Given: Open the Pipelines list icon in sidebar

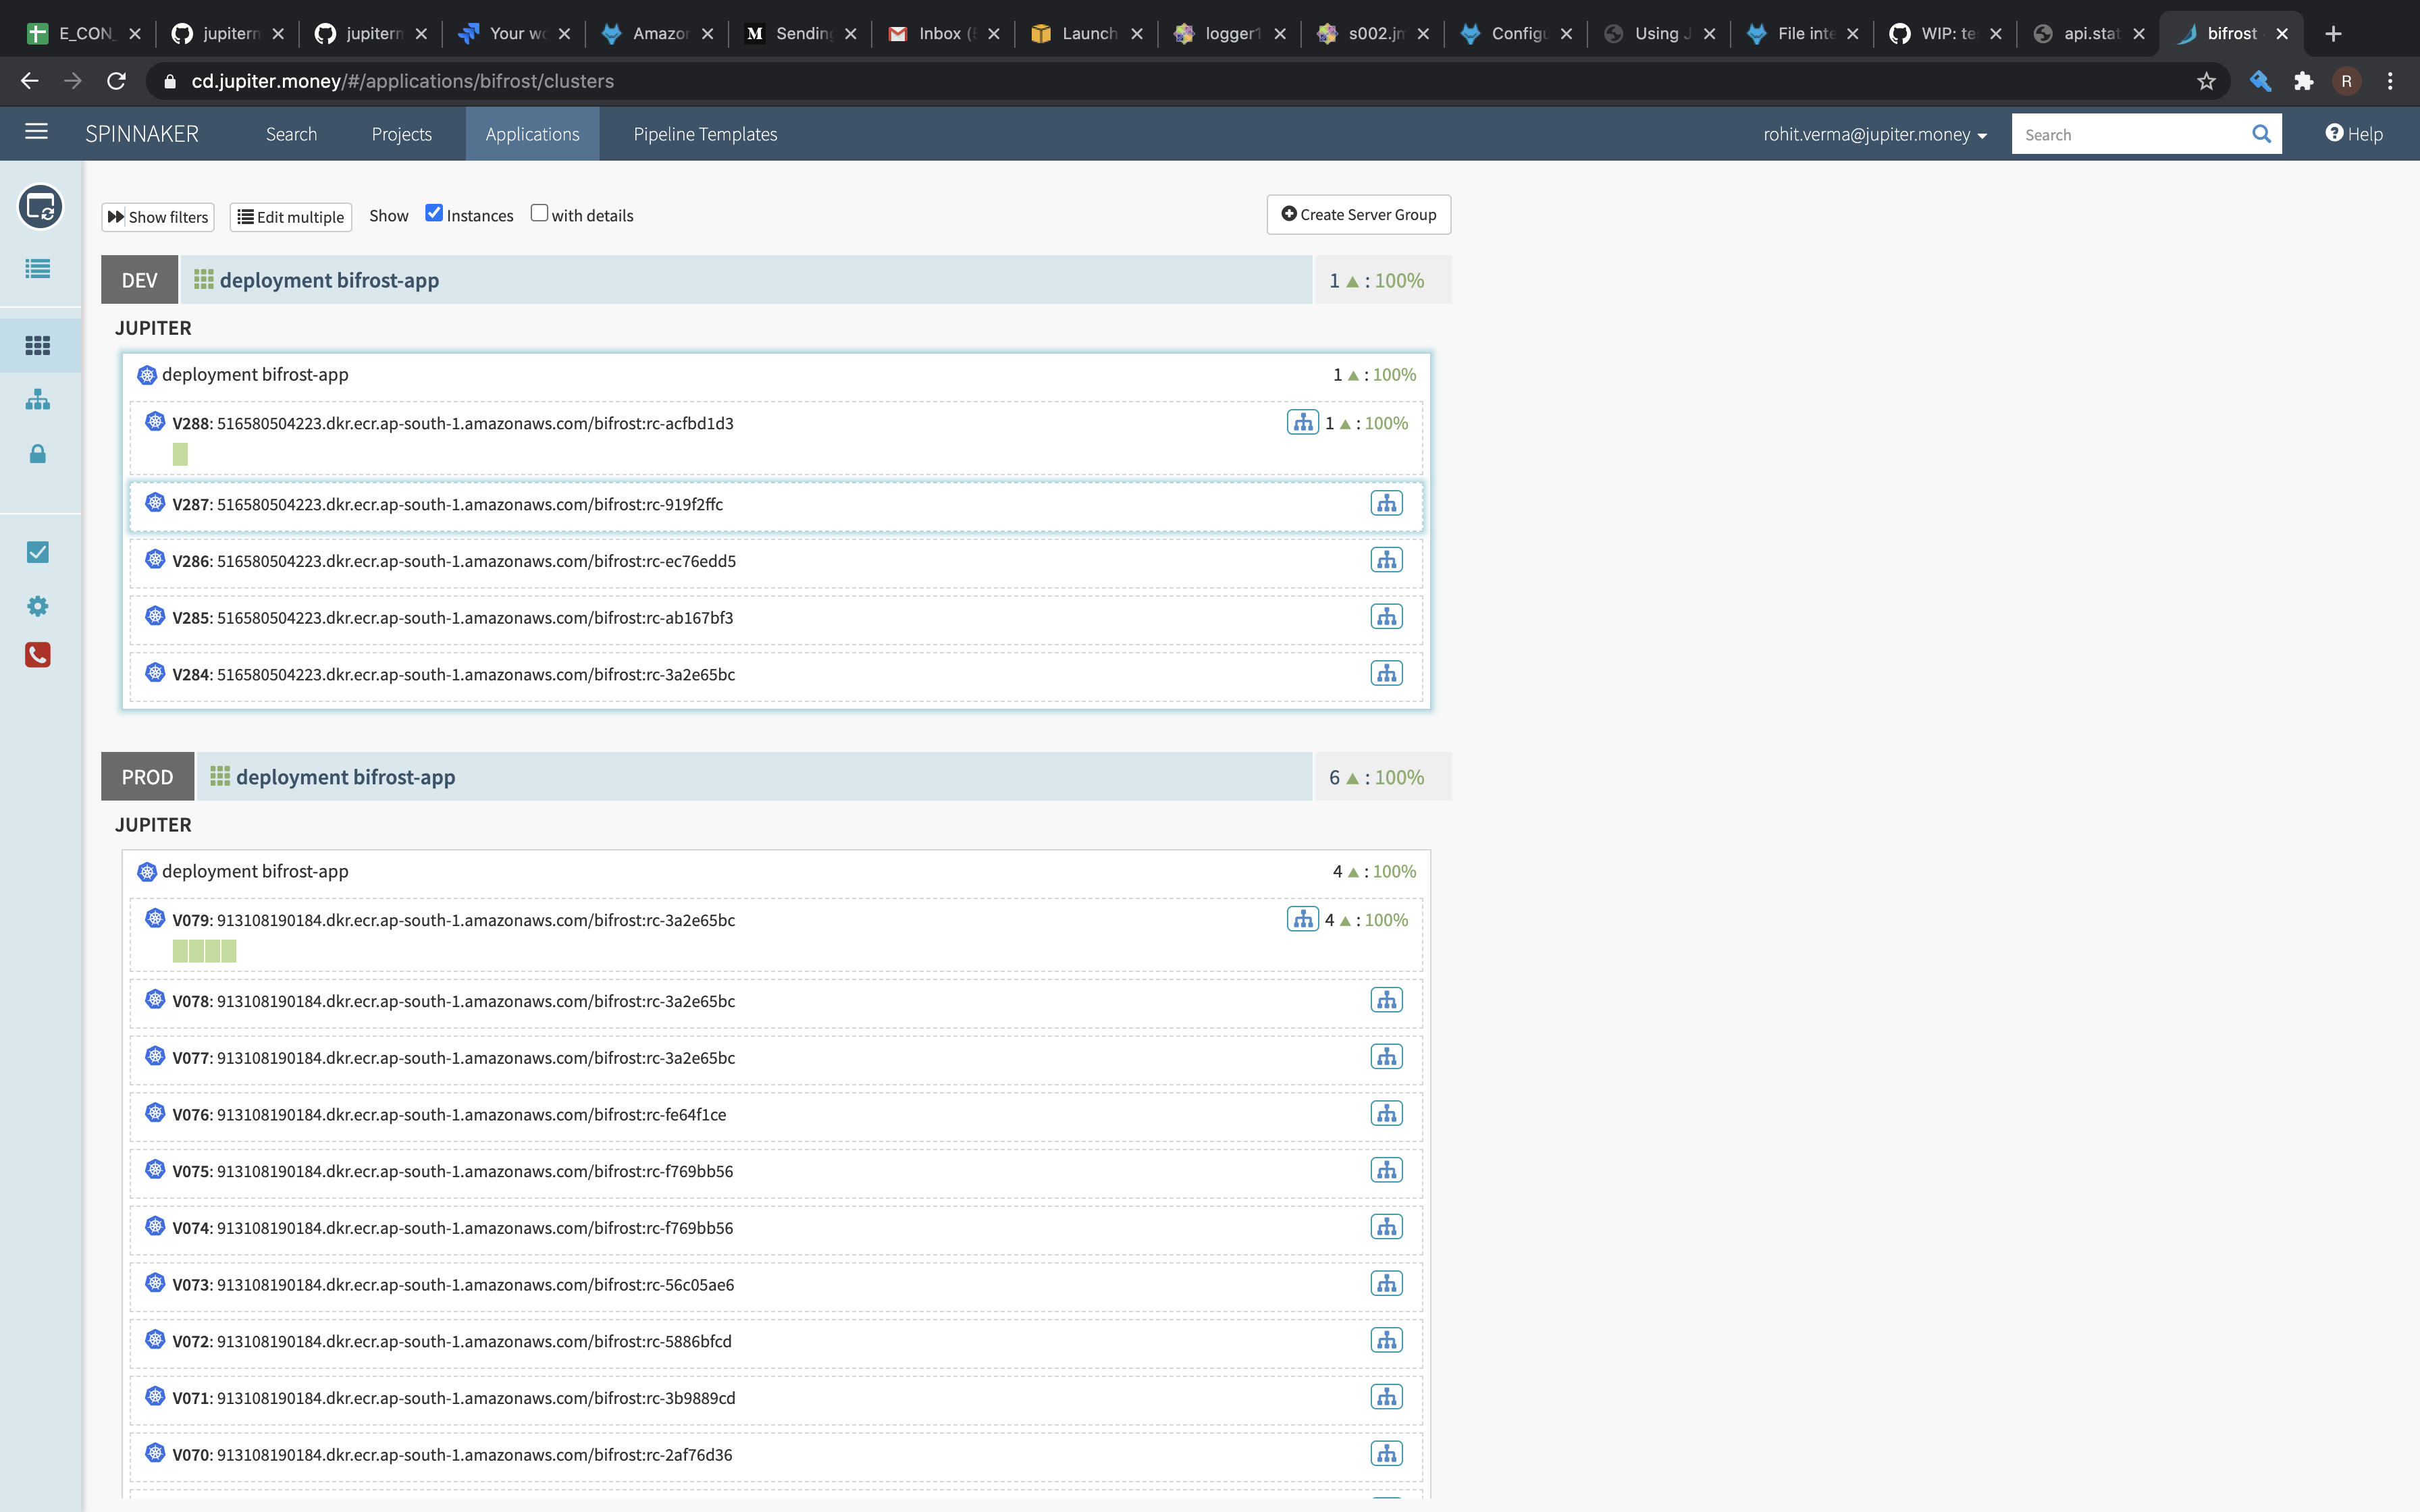Looking at the screenshot, I should [38, 269].
